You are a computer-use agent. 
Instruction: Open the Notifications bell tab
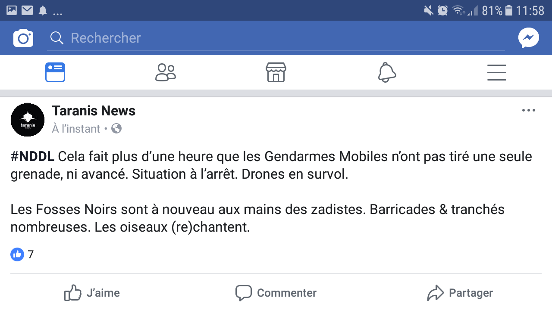pyautogui.click(x=387, y=72)
